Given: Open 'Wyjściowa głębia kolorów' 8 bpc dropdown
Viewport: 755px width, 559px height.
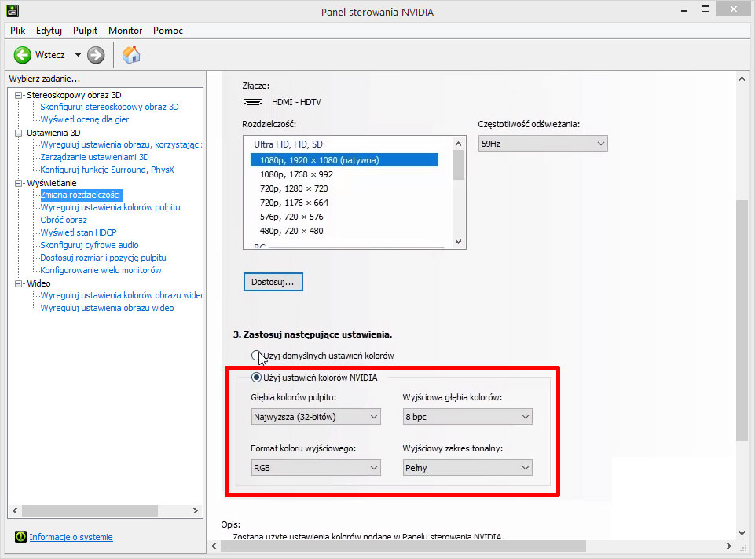Looking at the screenshot, I should pos(467,417).
